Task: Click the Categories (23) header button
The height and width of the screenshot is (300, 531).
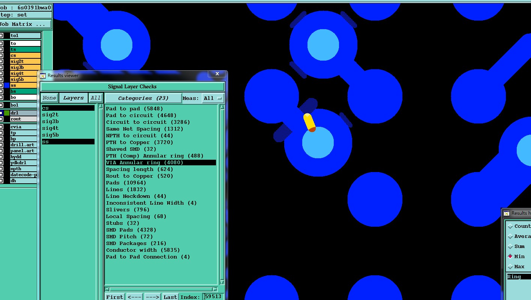Action: (x=143, y=98)
